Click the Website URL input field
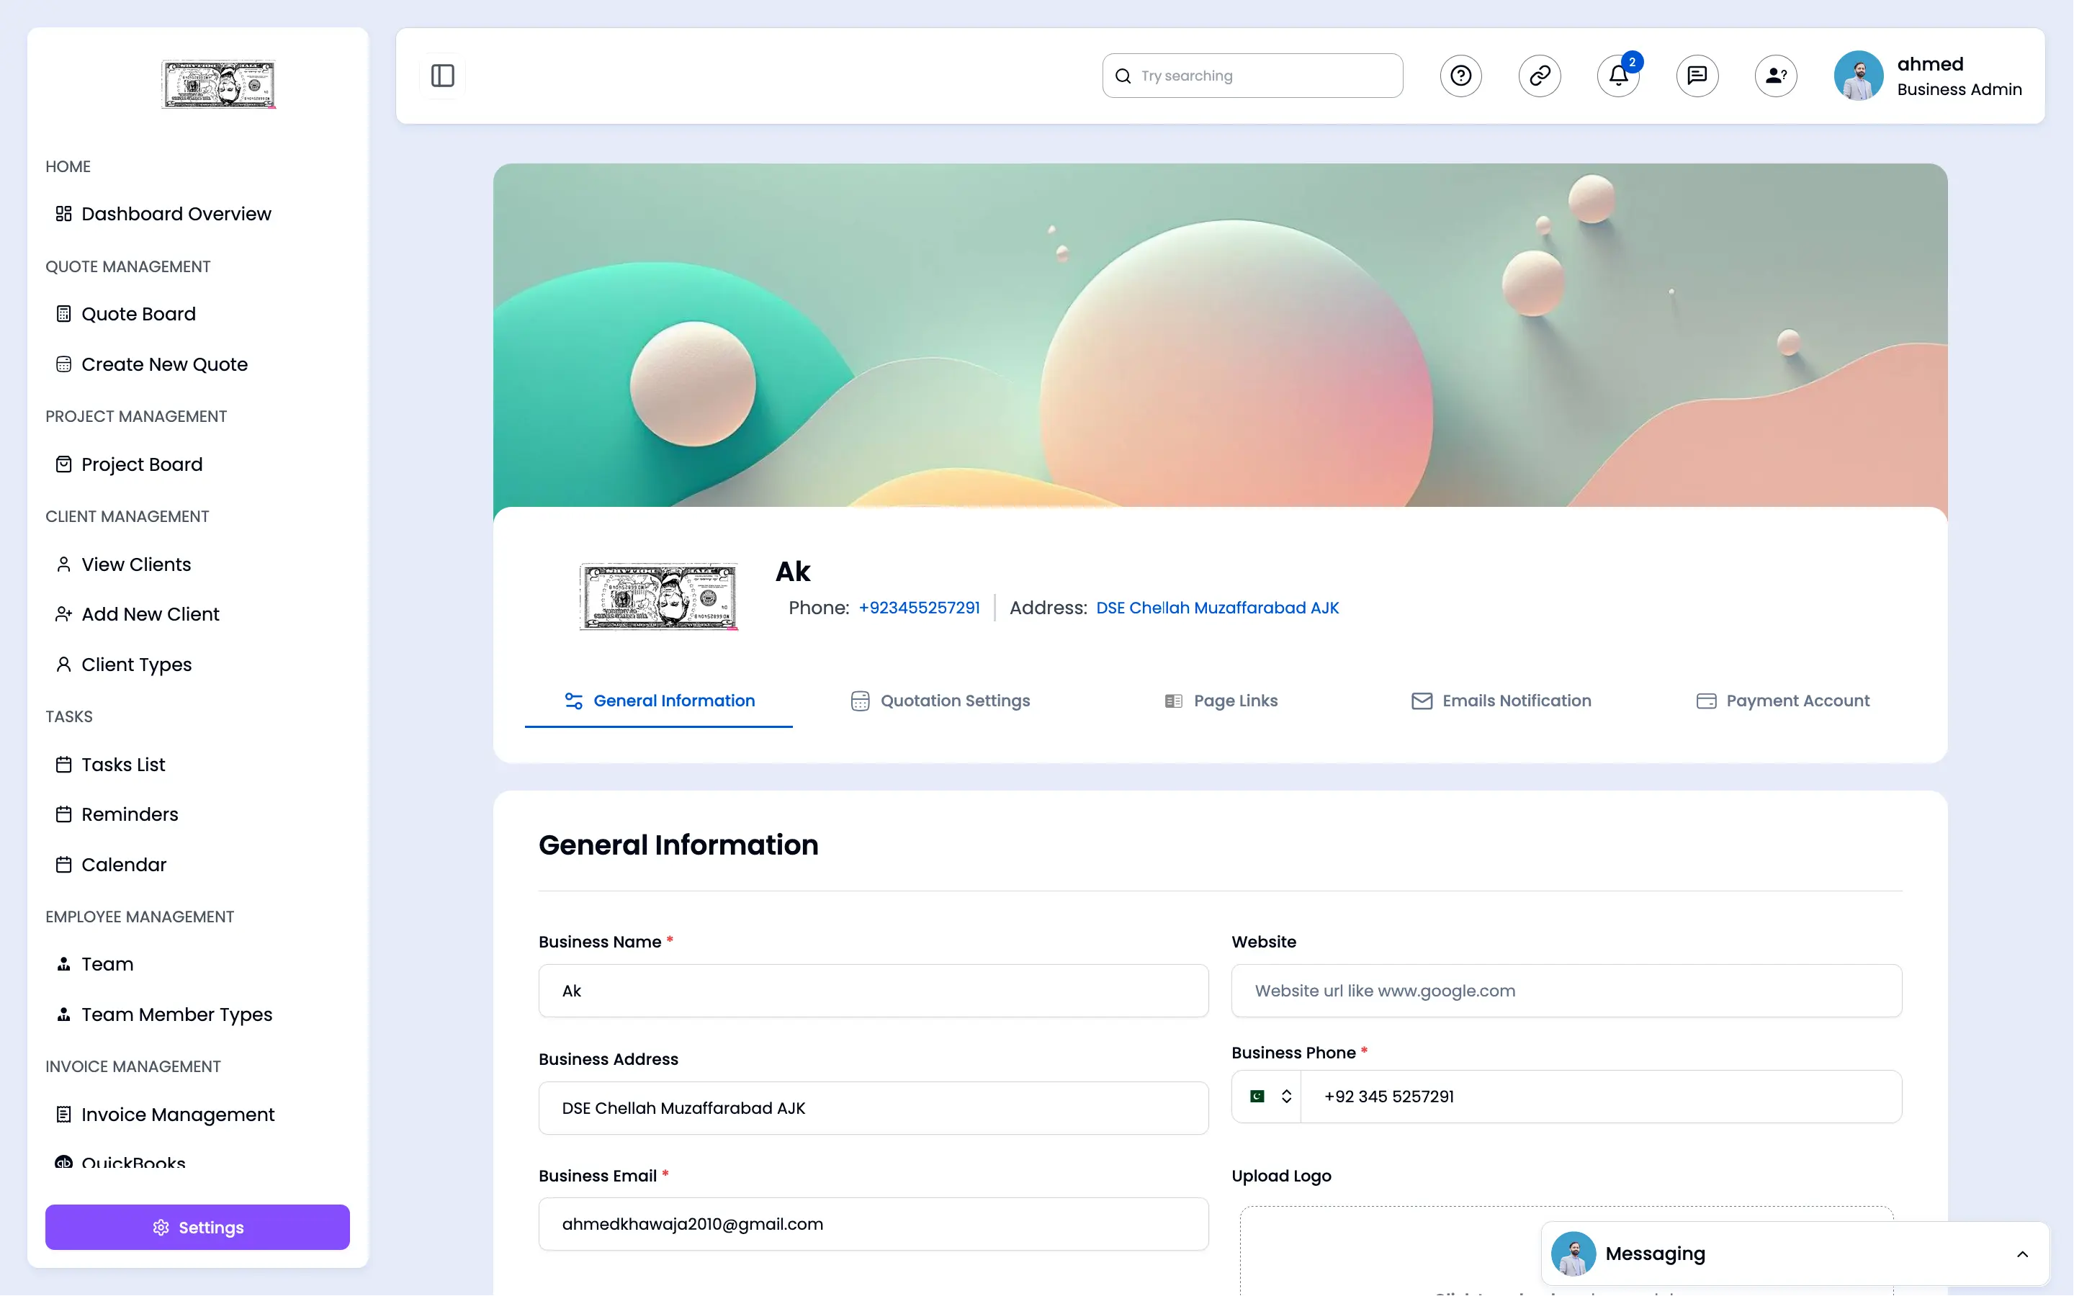The image size is (2074, 1296). tap(1566, 991)
